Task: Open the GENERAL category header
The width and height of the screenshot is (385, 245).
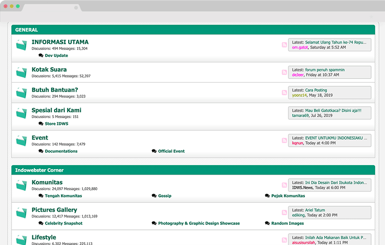Action: [x=27, y=30]
